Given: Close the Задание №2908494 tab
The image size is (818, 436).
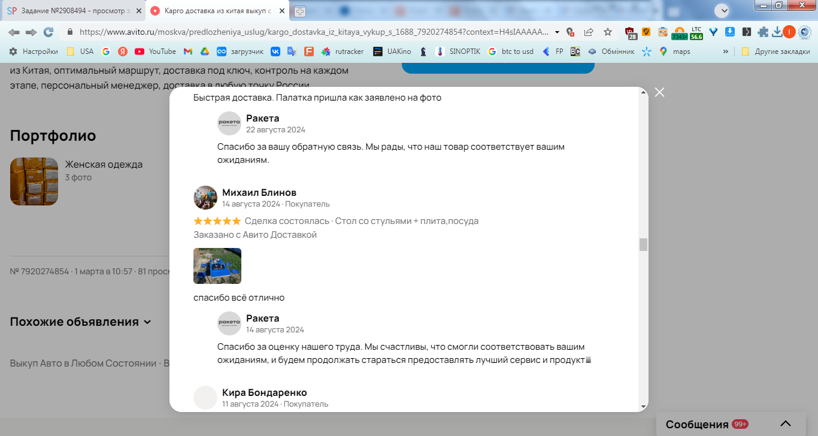Looking at the screenshot, I should click(138, 11).
